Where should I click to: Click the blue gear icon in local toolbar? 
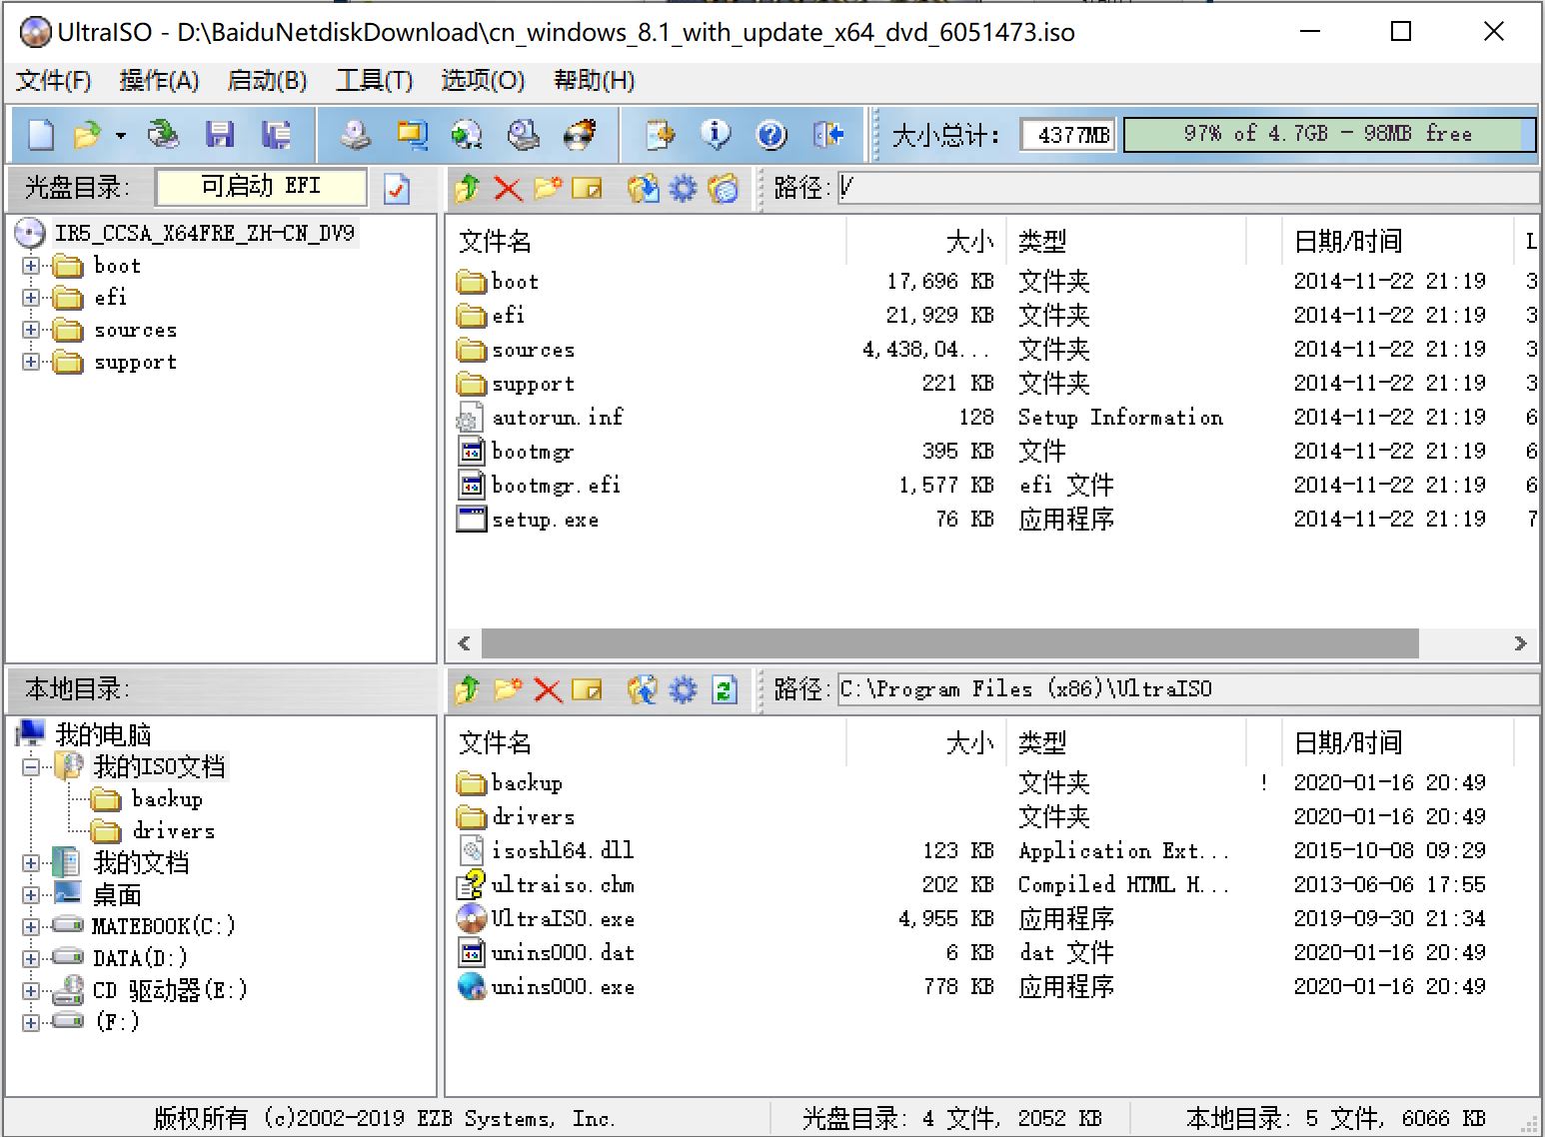[x=683, y=689]
